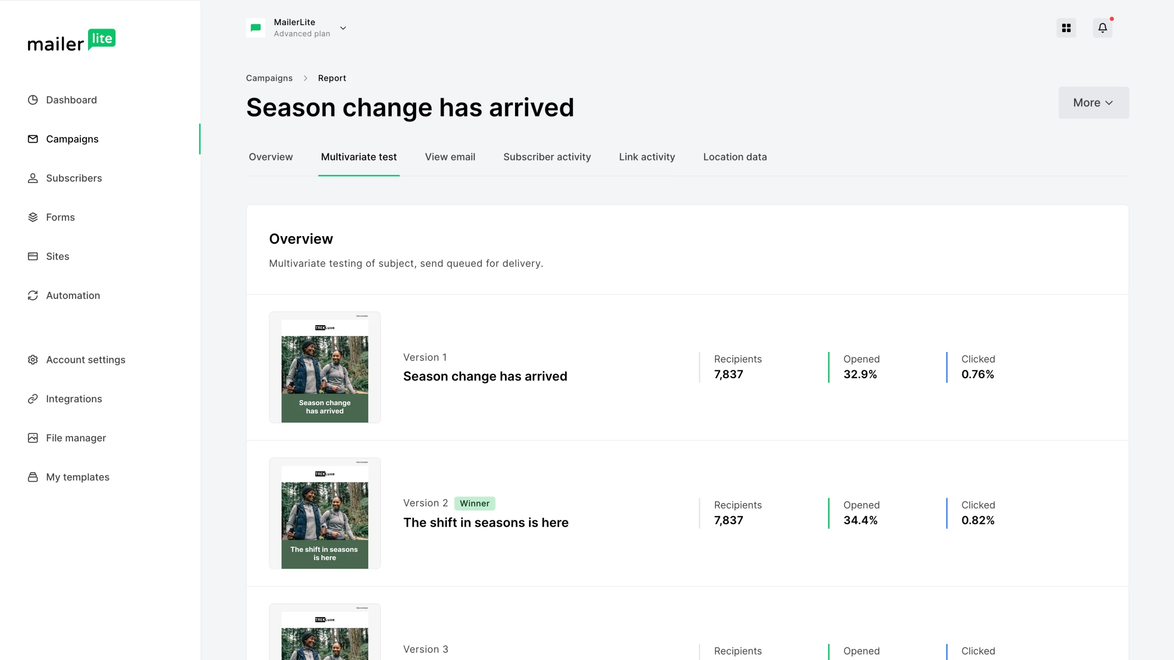Switch to the Link activity tab
Image resolution: width=1174 pixels, height=660 pixels.
tap(647, 157)
